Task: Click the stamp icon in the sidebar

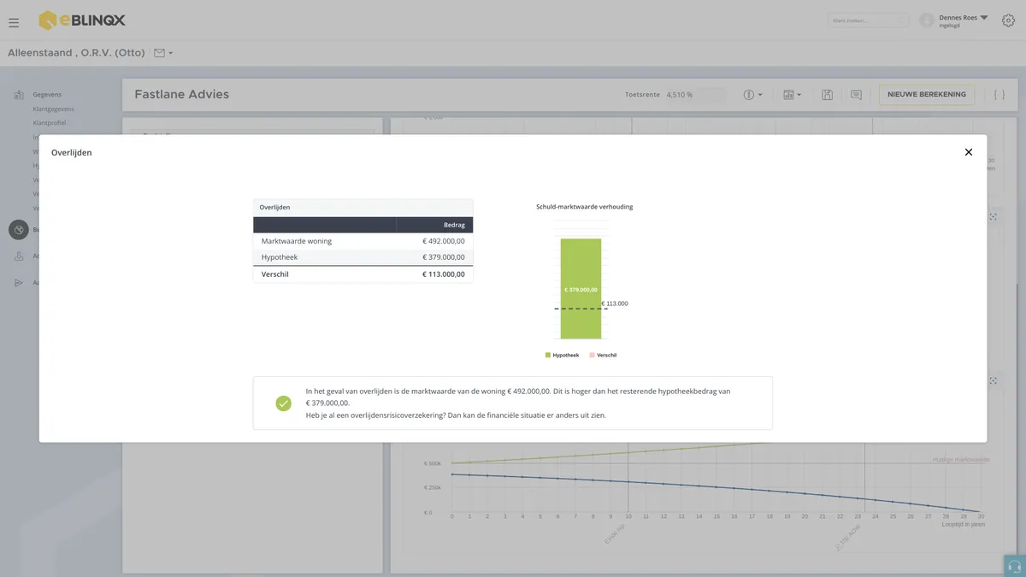Action: pos(19,256)
